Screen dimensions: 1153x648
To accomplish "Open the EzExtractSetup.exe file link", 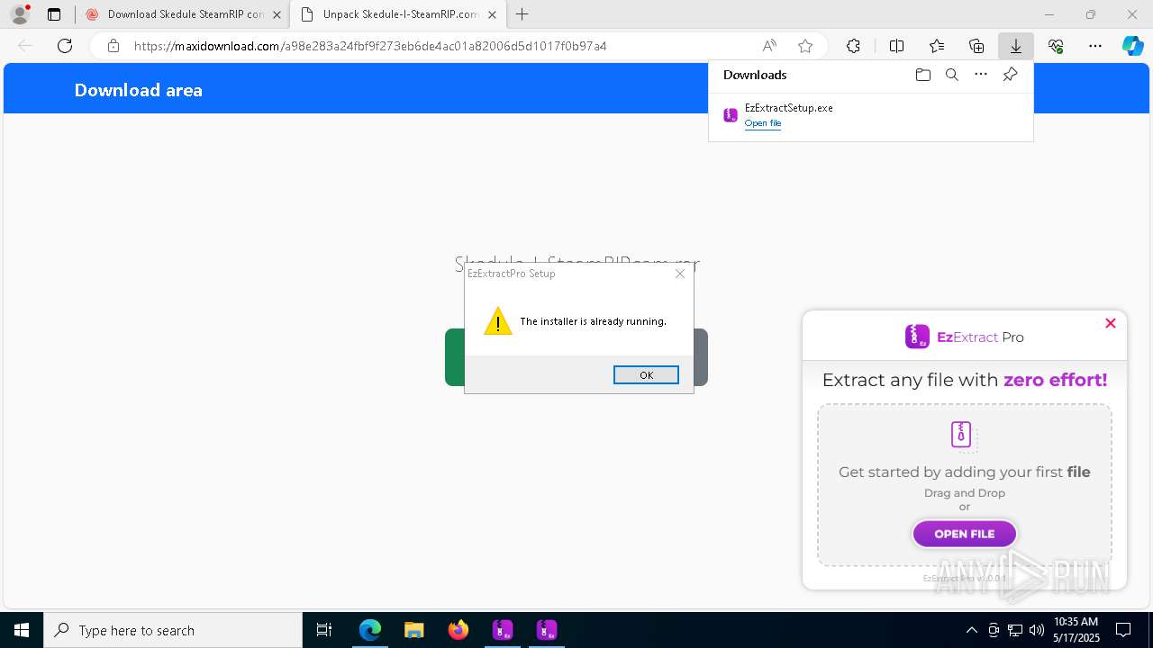I will coord(763,123).
